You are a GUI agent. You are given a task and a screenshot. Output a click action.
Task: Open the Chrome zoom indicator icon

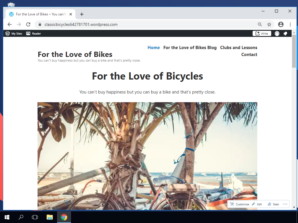pos(260,24)
